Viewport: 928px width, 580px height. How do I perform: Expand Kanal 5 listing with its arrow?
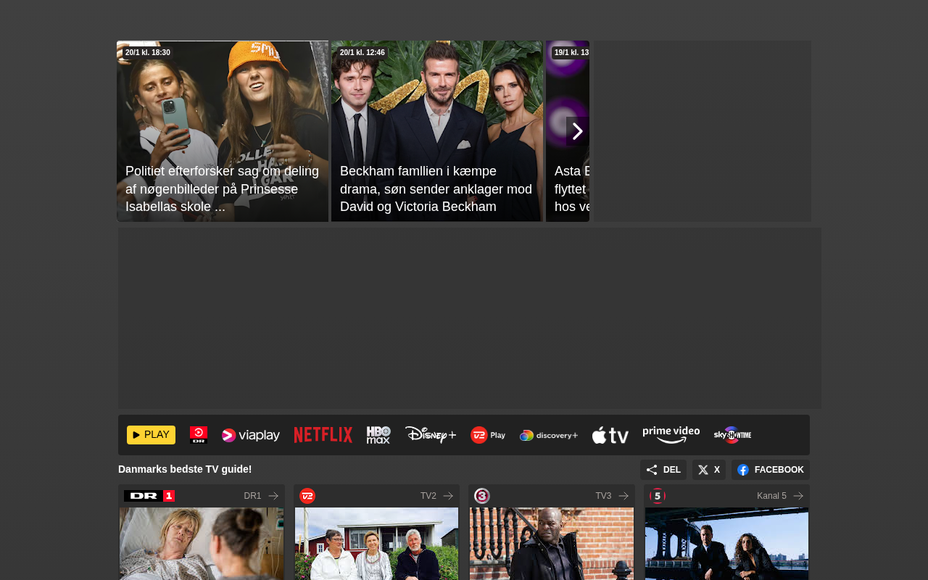coord(798,496)
